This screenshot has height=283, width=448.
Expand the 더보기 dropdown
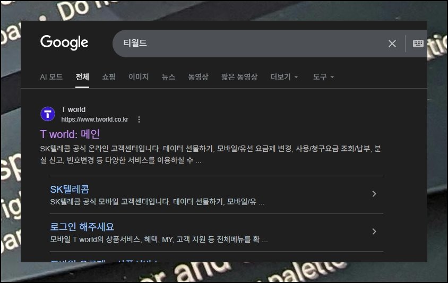[x=284, y=77]
